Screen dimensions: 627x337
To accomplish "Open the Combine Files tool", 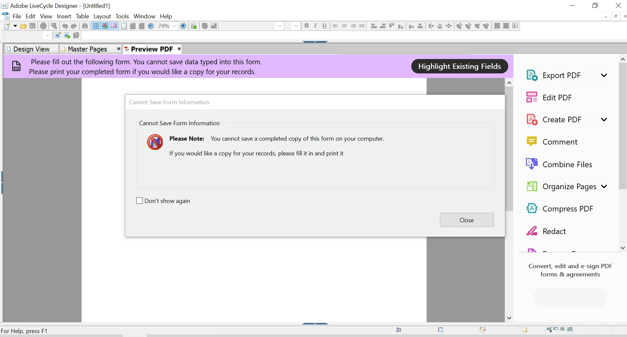I will [x=567, y=164].
